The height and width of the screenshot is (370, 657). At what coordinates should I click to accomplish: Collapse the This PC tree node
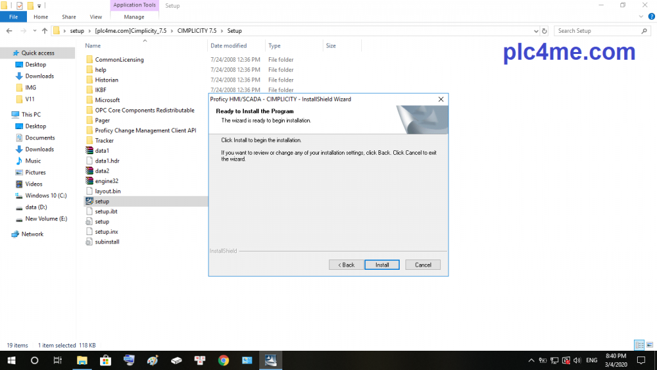[5, 114]
